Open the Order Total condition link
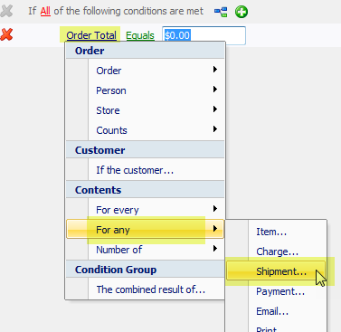 point(91,35)
